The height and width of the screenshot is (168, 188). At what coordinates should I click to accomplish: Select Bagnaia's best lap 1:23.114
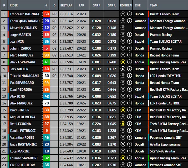click(x=66, y=14)
